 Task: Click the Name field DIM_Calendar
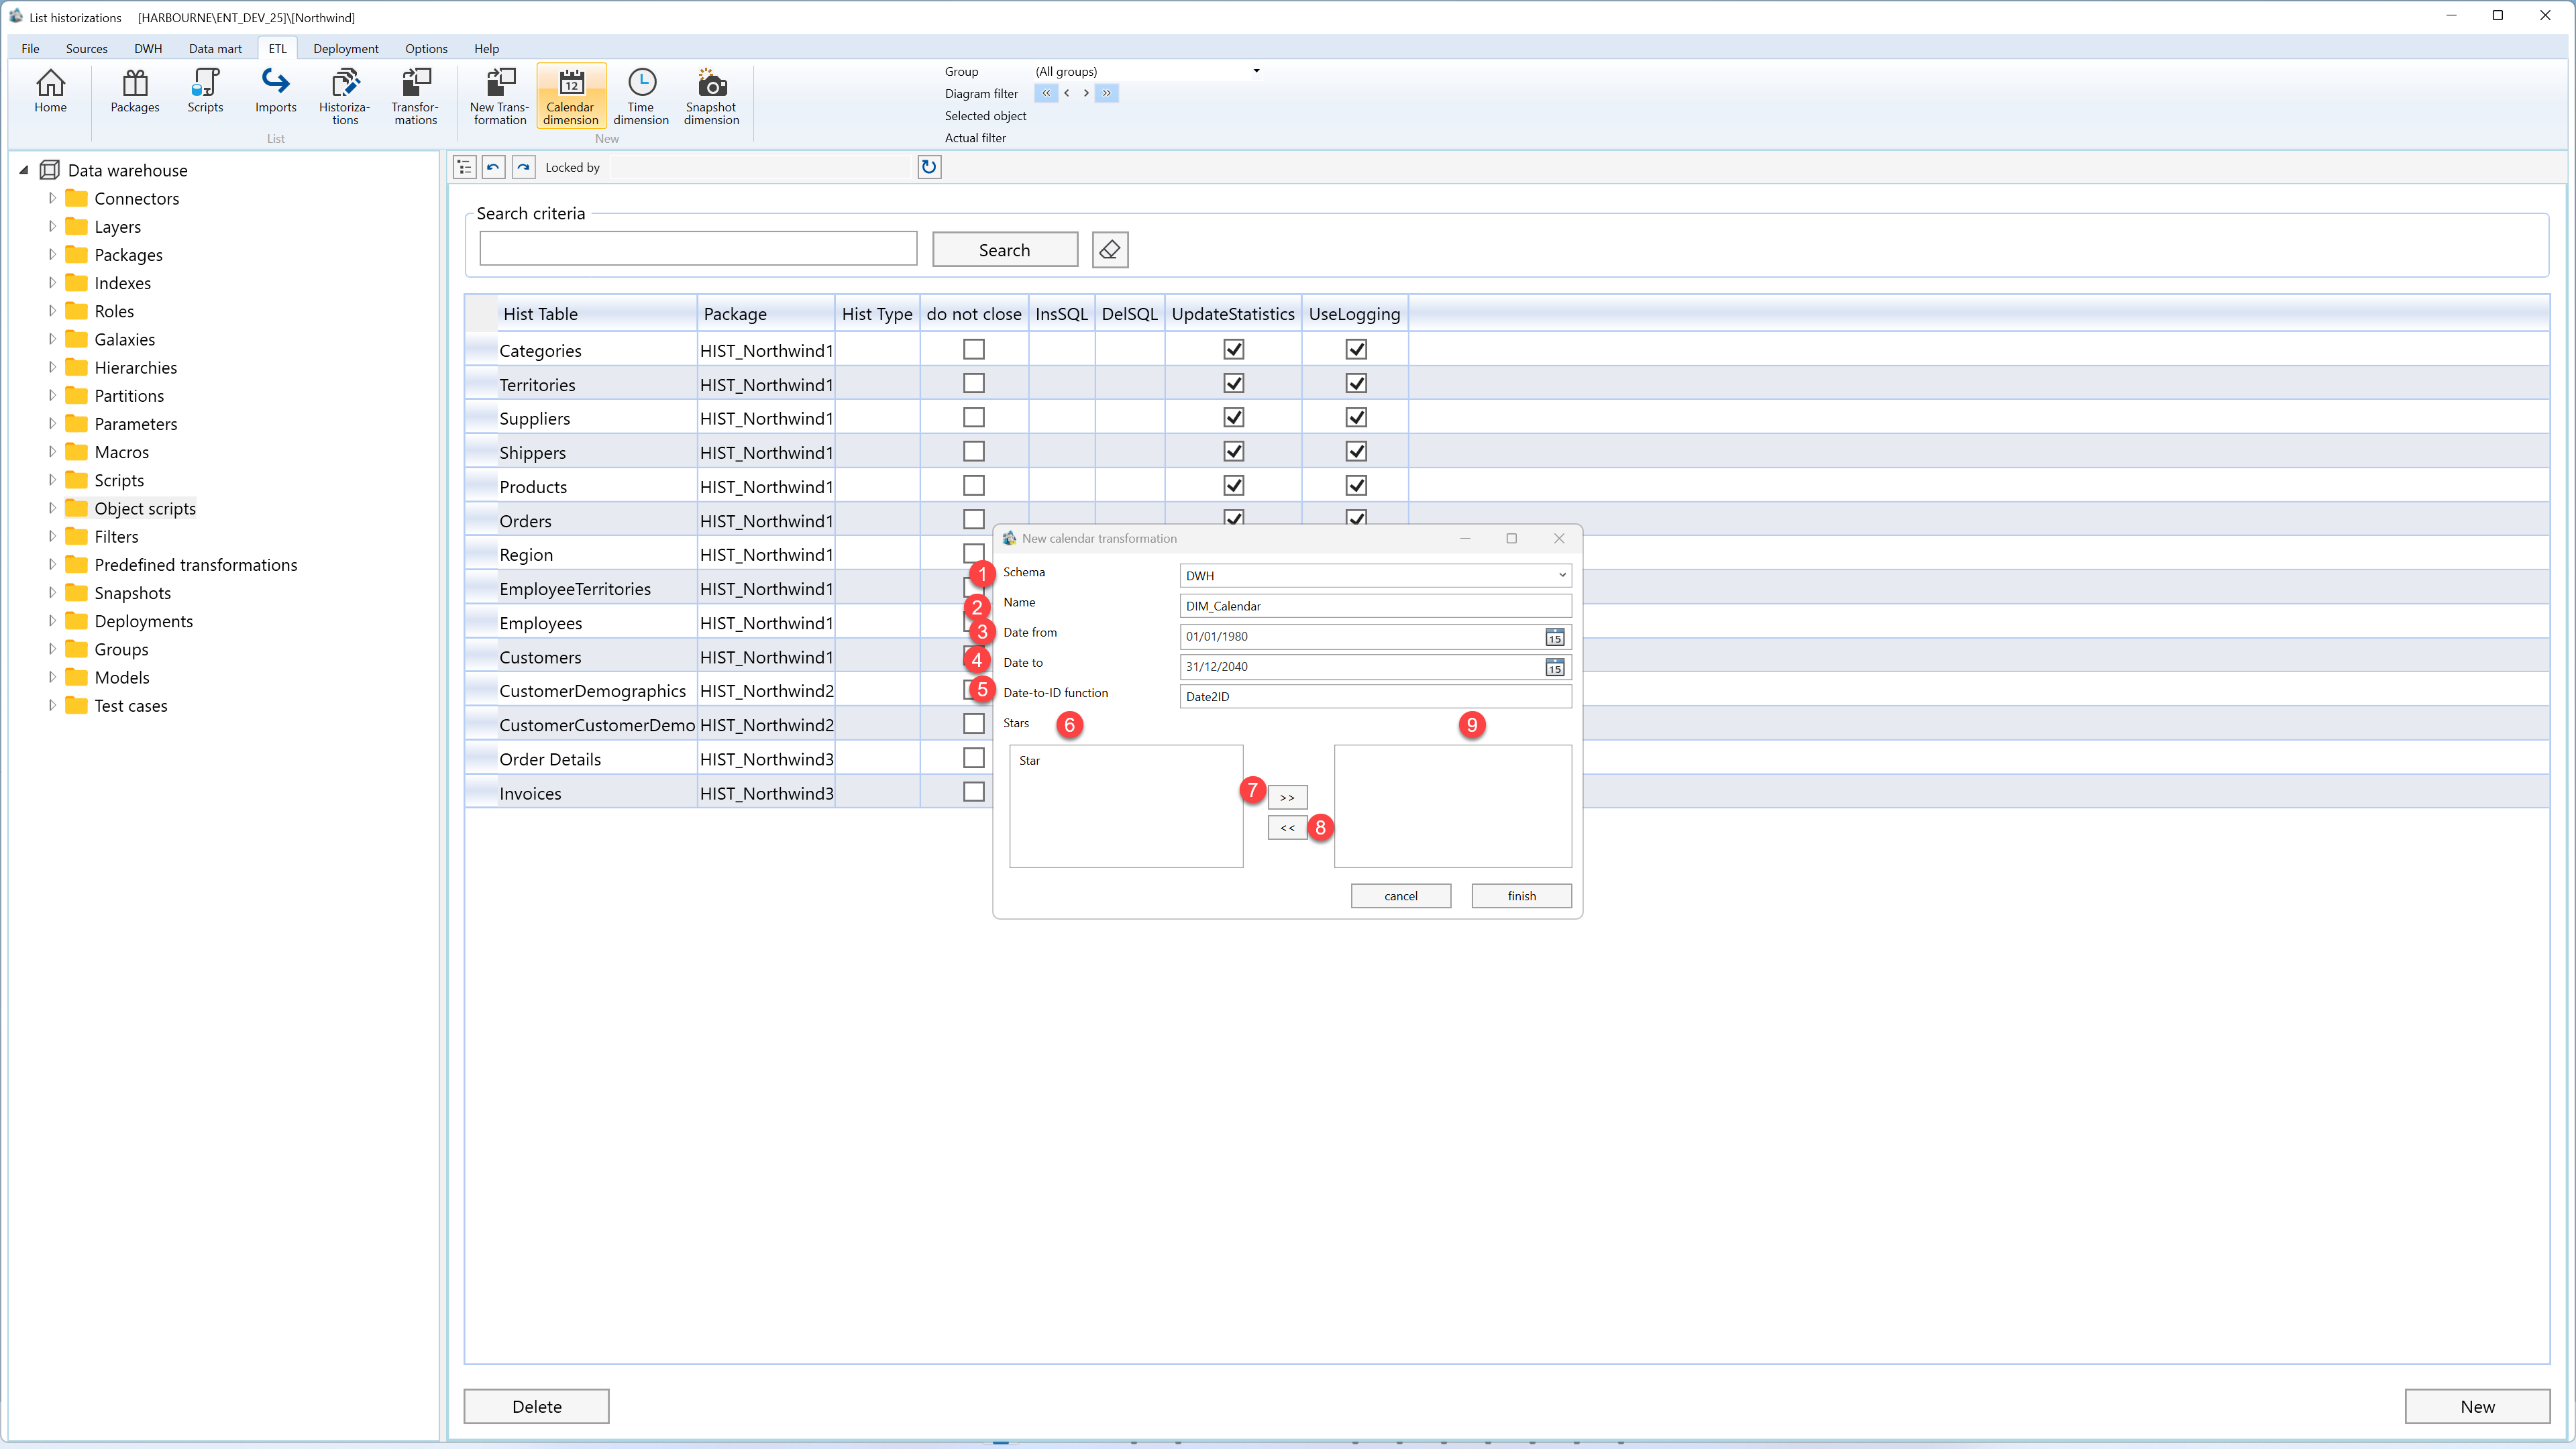[x=1376, y=606]
